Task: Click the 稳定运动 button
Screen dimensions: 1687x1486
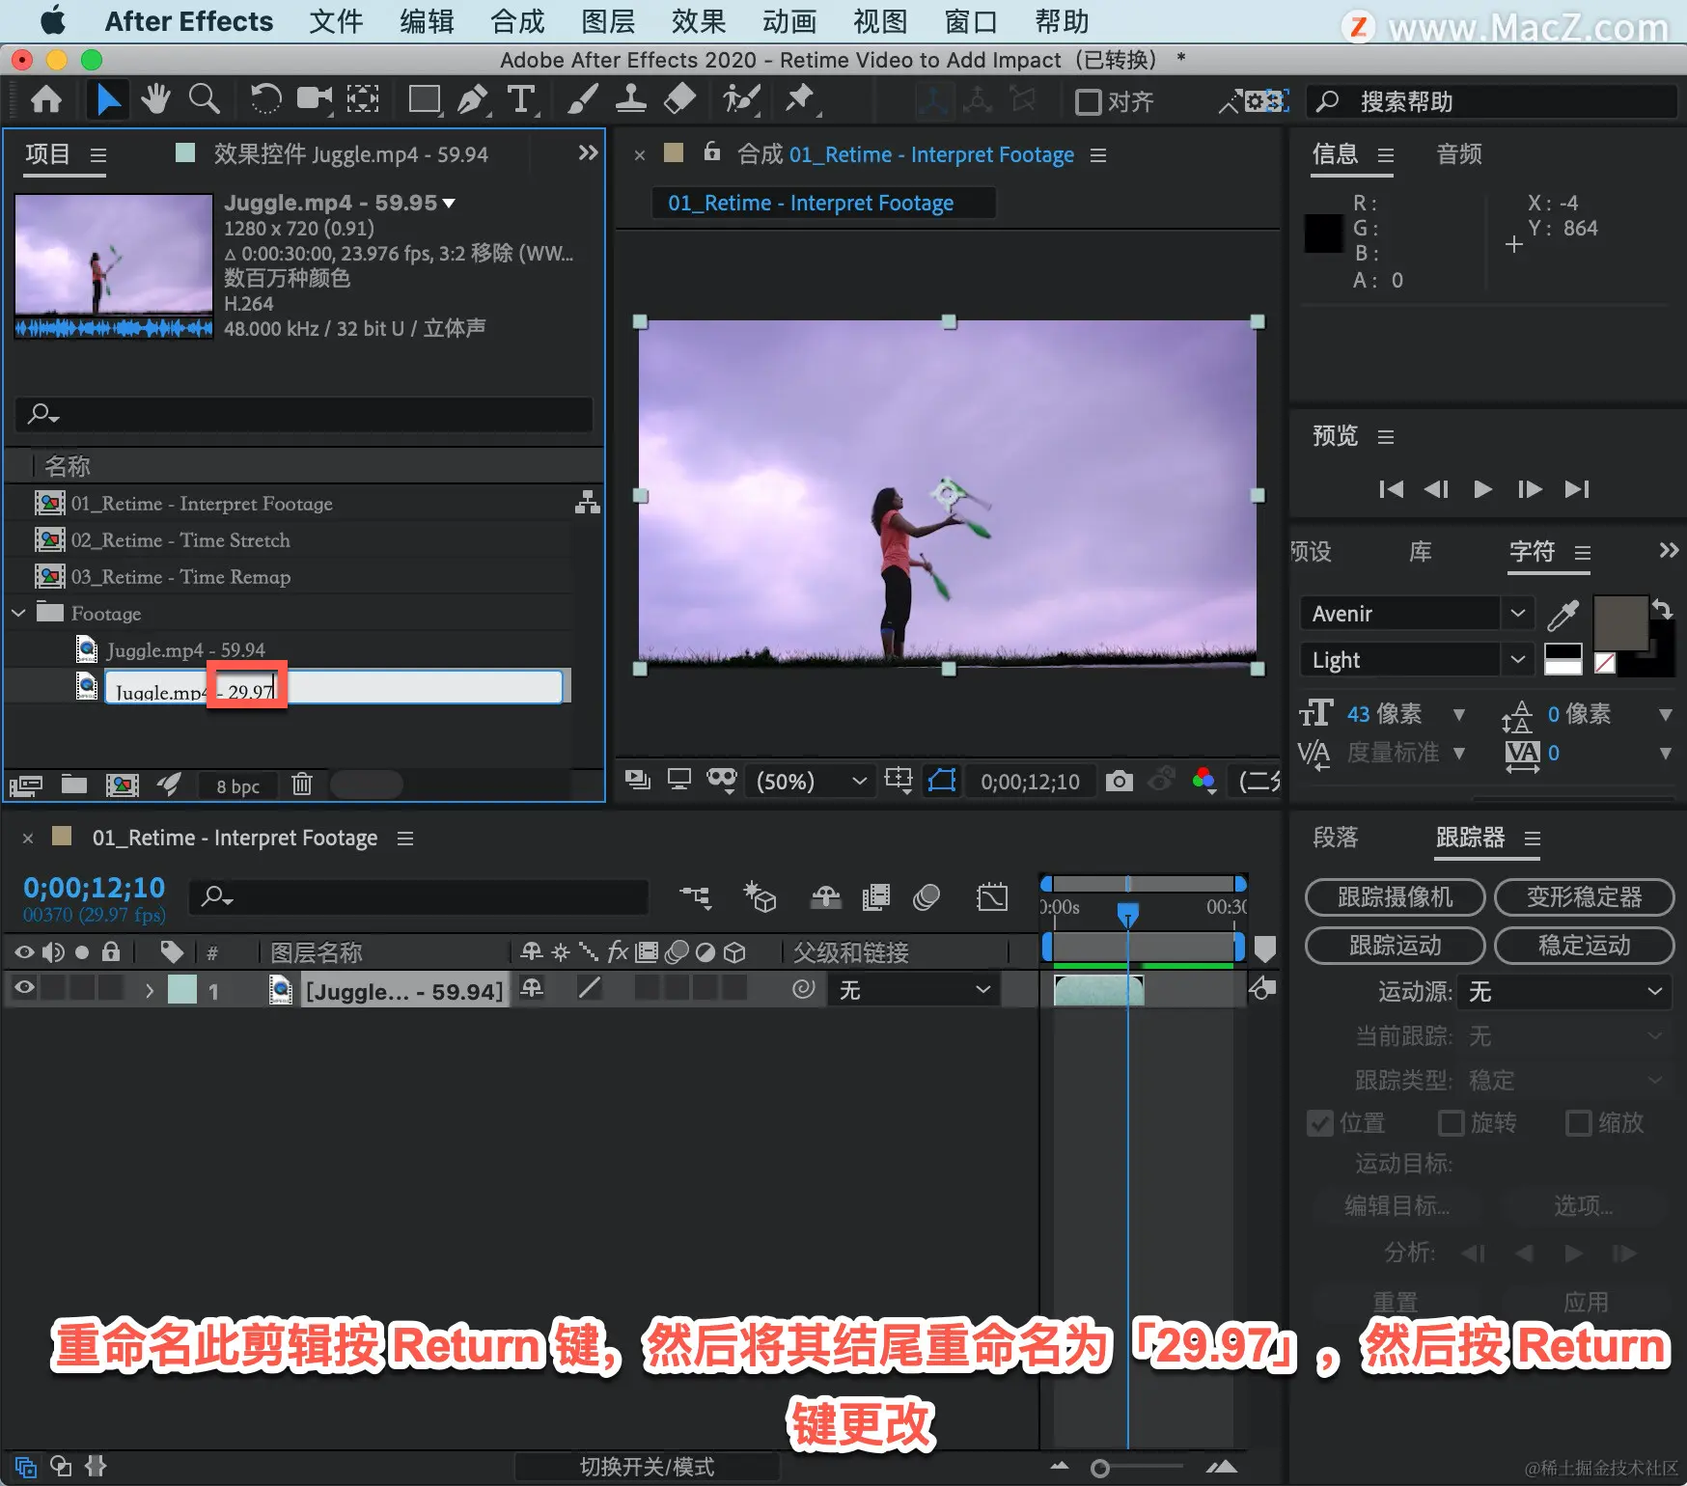Action: (x=1584, y=946)
